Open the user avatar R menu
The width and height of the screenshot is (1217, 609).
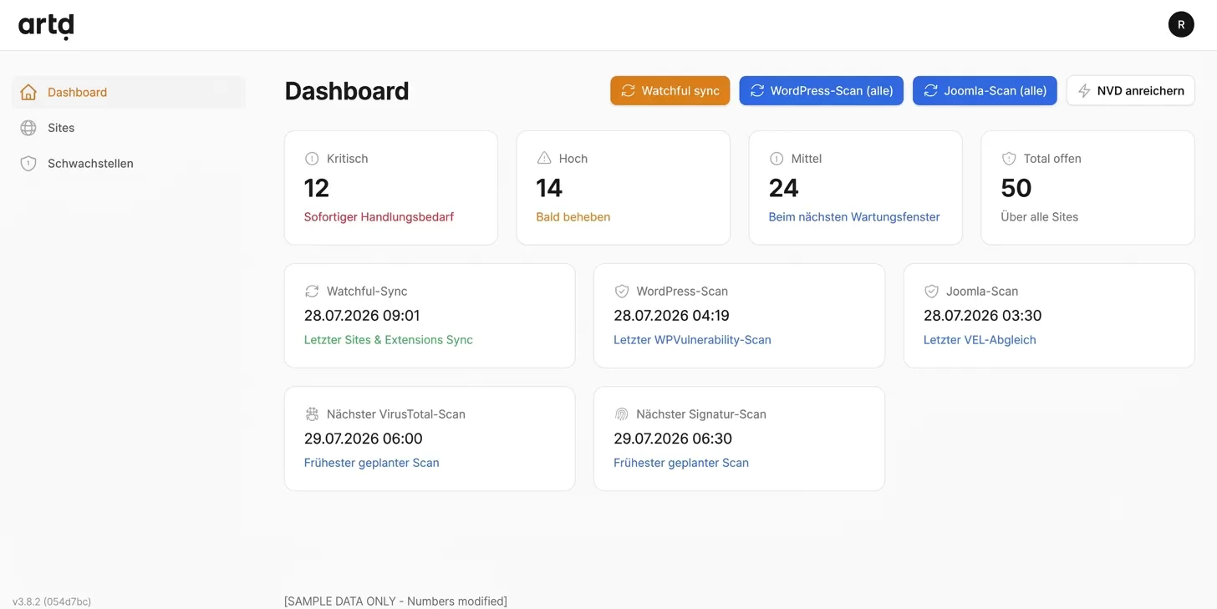1181,24
